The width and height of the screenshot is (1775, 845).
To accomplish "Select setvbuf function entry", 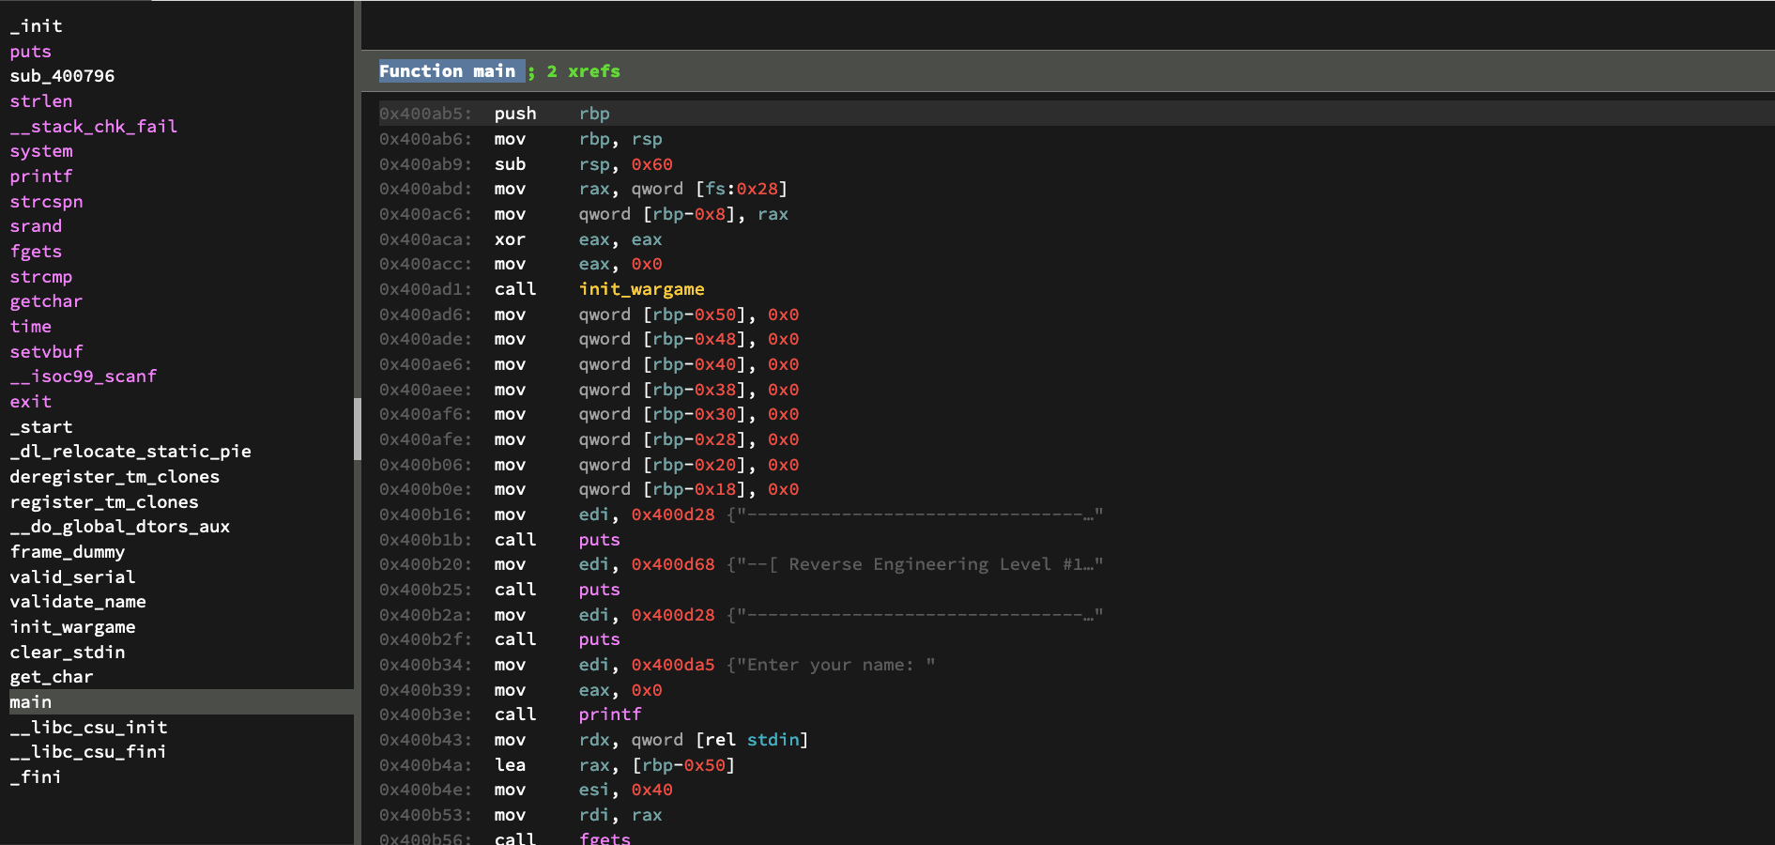I will click(x=46, y=352).
